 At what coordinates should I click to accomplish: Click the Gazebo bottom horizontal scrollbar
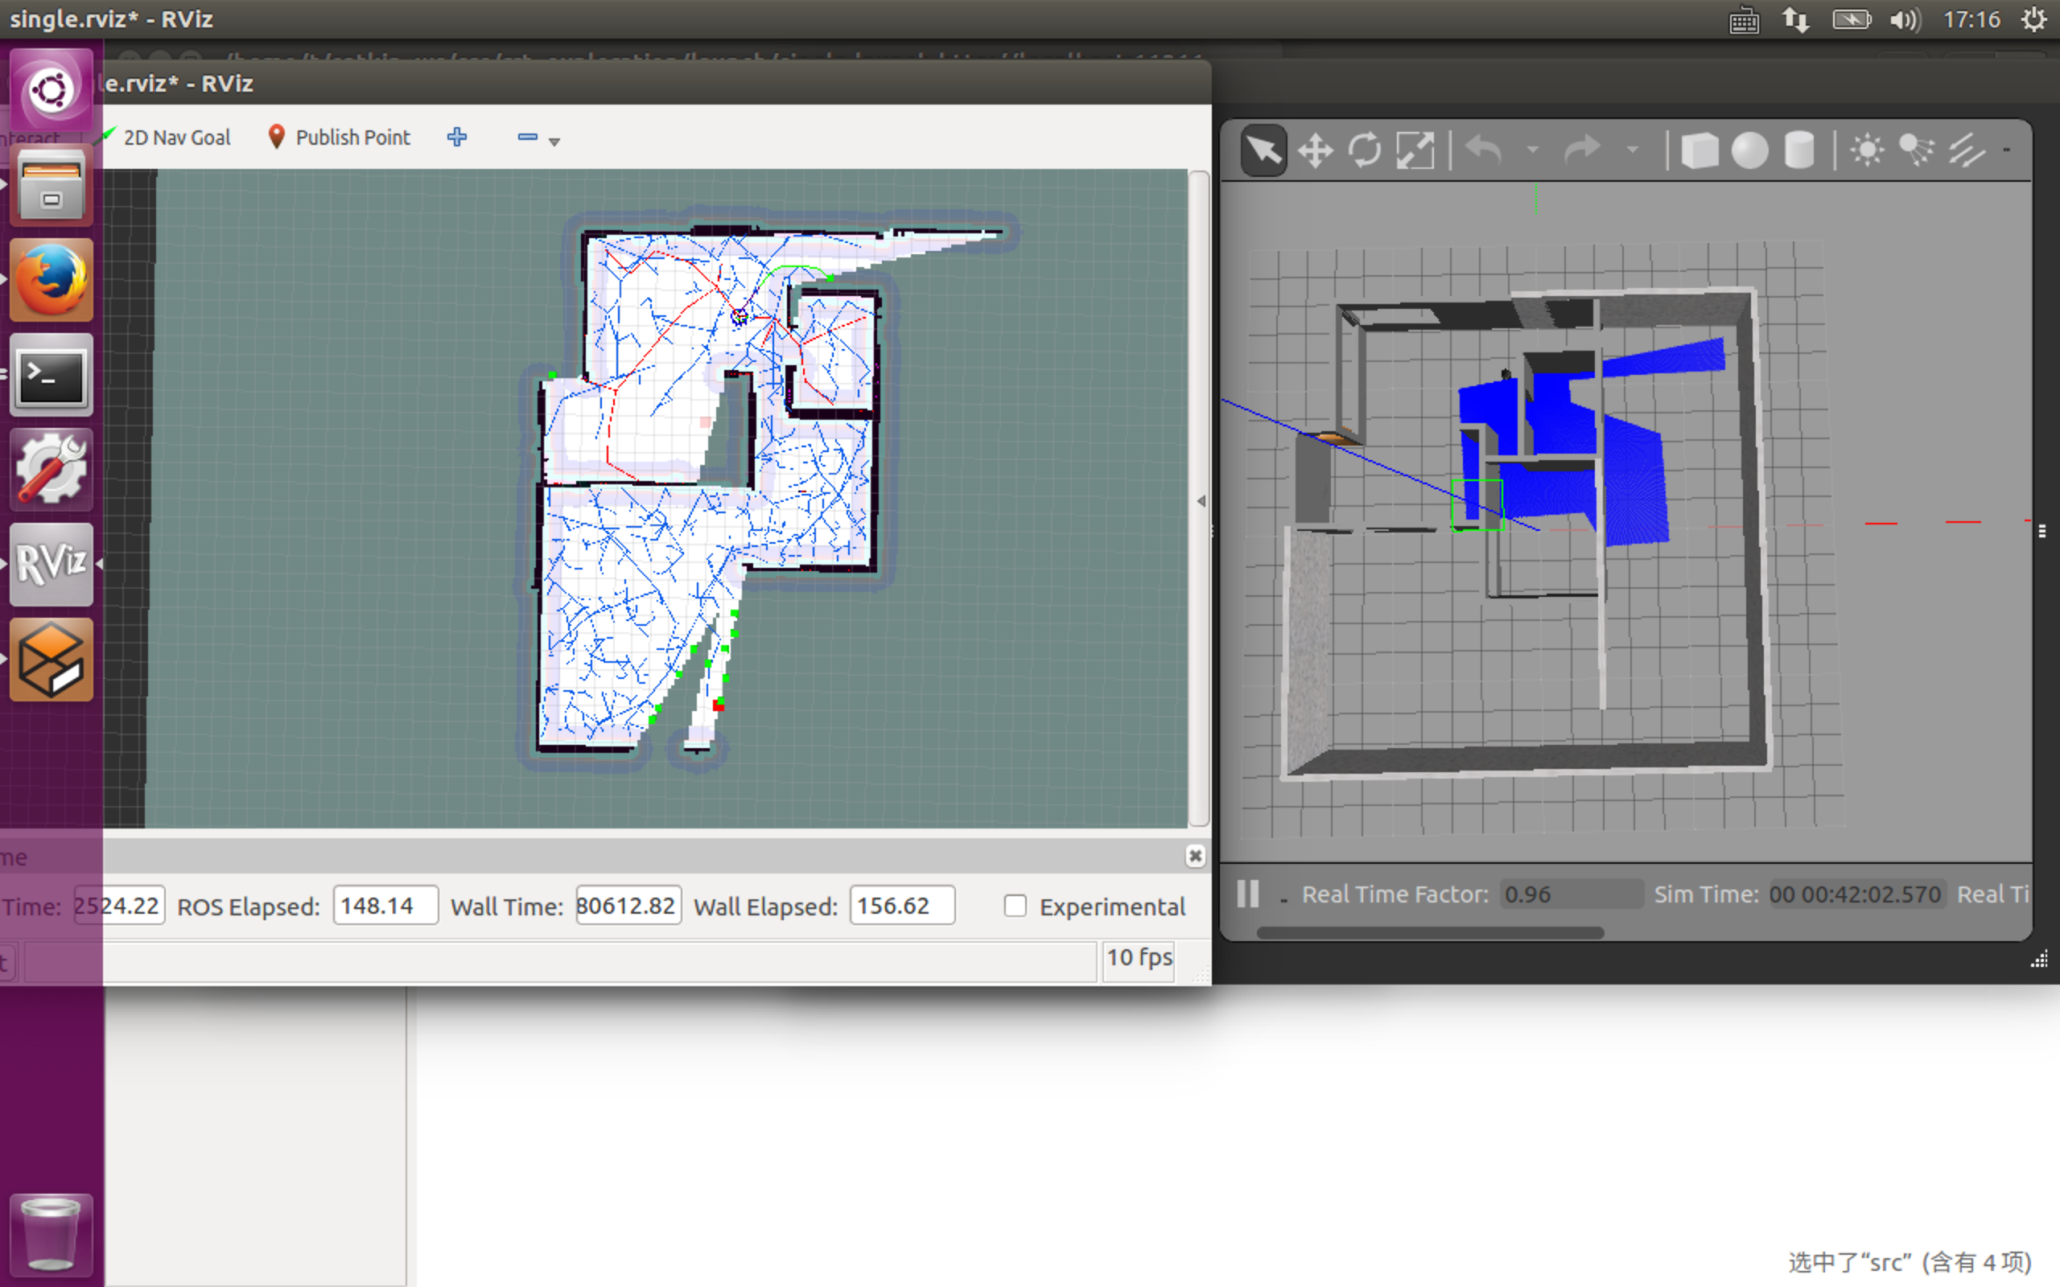1430,932
